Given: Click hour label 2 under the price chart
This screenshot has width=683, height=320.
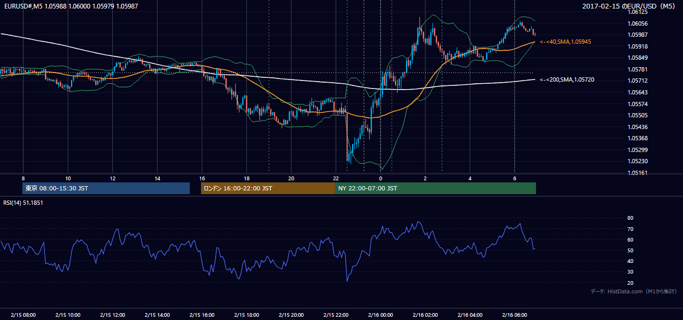Looking at the screenshot, I should pos(425,178).
